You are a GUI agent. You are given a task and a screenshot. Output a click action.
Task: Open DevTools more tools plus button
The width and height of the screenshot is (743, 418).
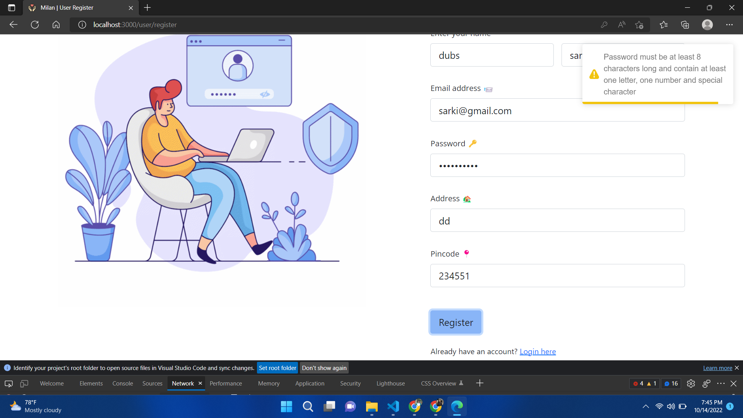click(x=479, y=383)
